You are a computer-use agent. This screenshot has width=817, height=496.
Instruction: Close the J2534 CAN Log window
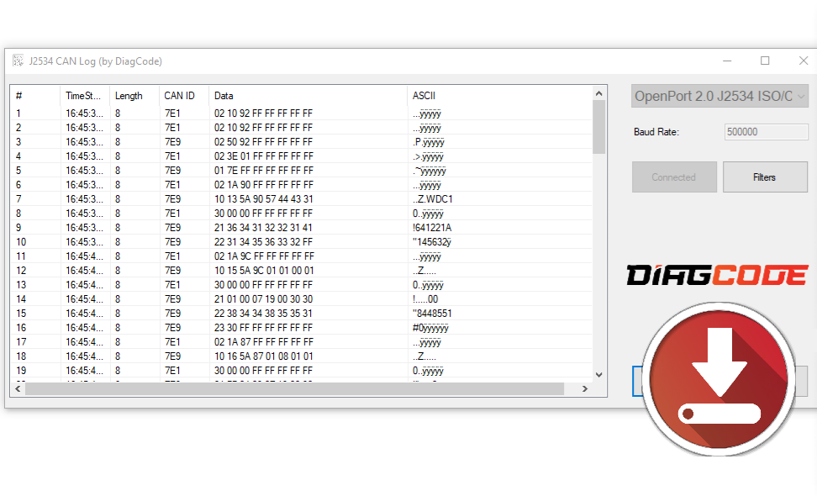(803, 61)
